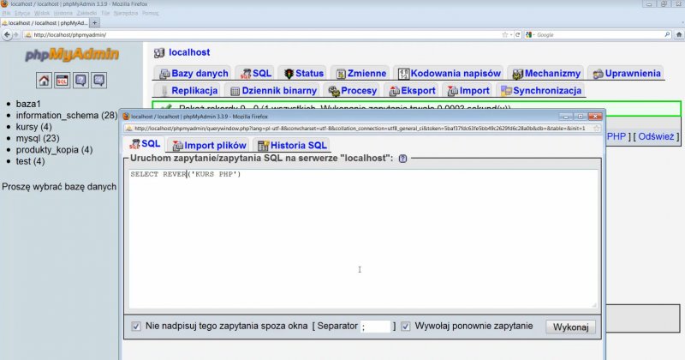Open the Bazy danych tab

coord(194,74)
